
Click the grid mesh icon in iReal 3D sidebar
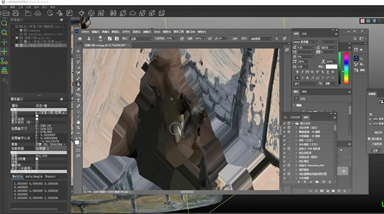click(x=4, y=70)
